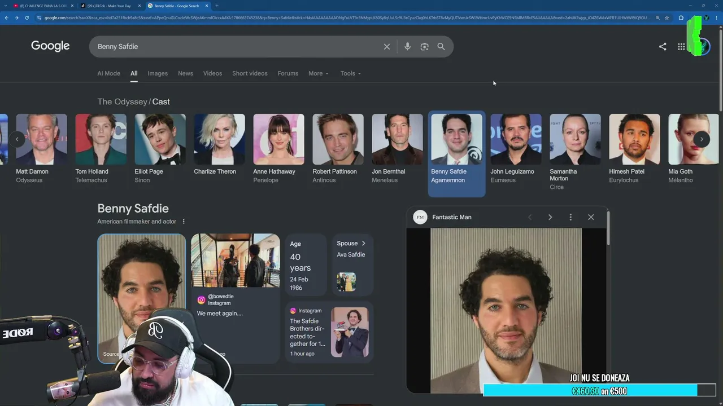This screenshot has width=723, height=406.
Task: Select the News search tab
Action: (185, 73)
